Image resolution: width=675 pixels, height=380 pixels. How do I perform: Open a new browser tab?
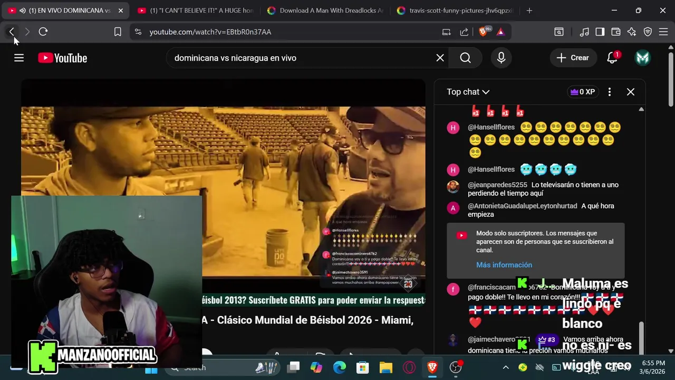coord(529,11)
